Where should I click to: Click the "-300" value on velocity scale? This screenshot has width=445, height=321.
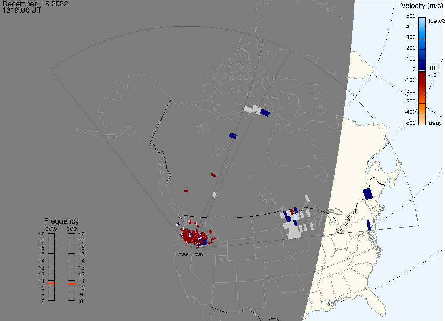click(x=410, y=102)
